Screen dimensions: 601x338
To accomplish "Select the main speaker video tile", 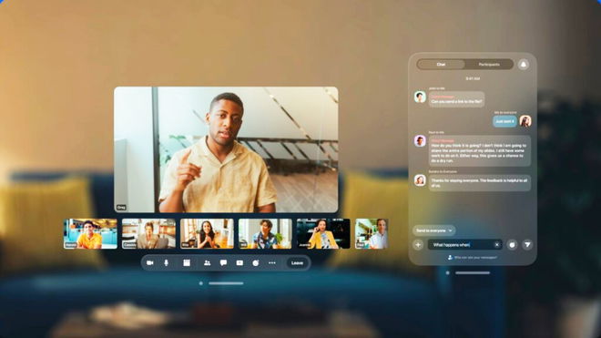I will [x=226, y=149].
